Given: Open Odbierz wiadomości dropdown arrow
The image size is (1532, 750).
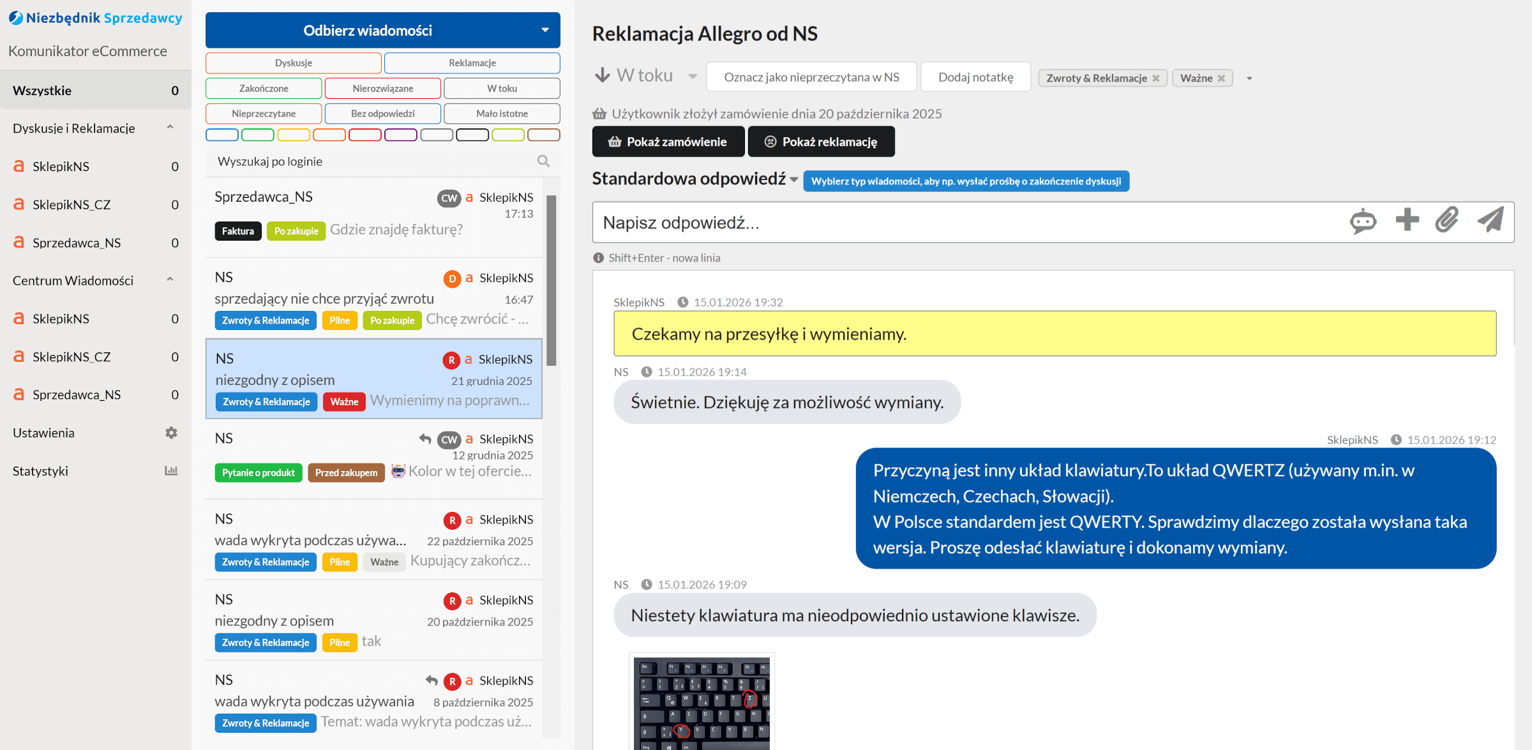Looking at the screenshot, I should click(545, 30).
